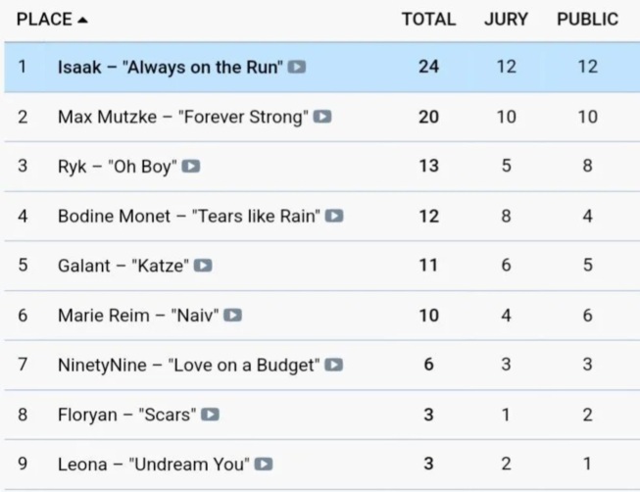The width and height of the screenshot is (640, 492).
Task: Open the video icon for Floryan "Scars"
Action: point(210,415)
